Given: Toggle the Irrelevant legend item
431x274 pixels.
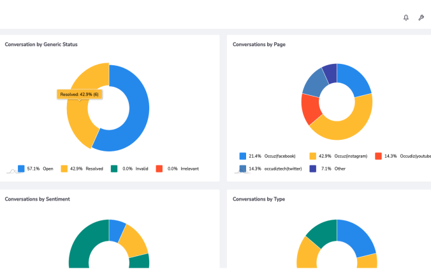Looking at the screenshot, I should coord(175,169).
